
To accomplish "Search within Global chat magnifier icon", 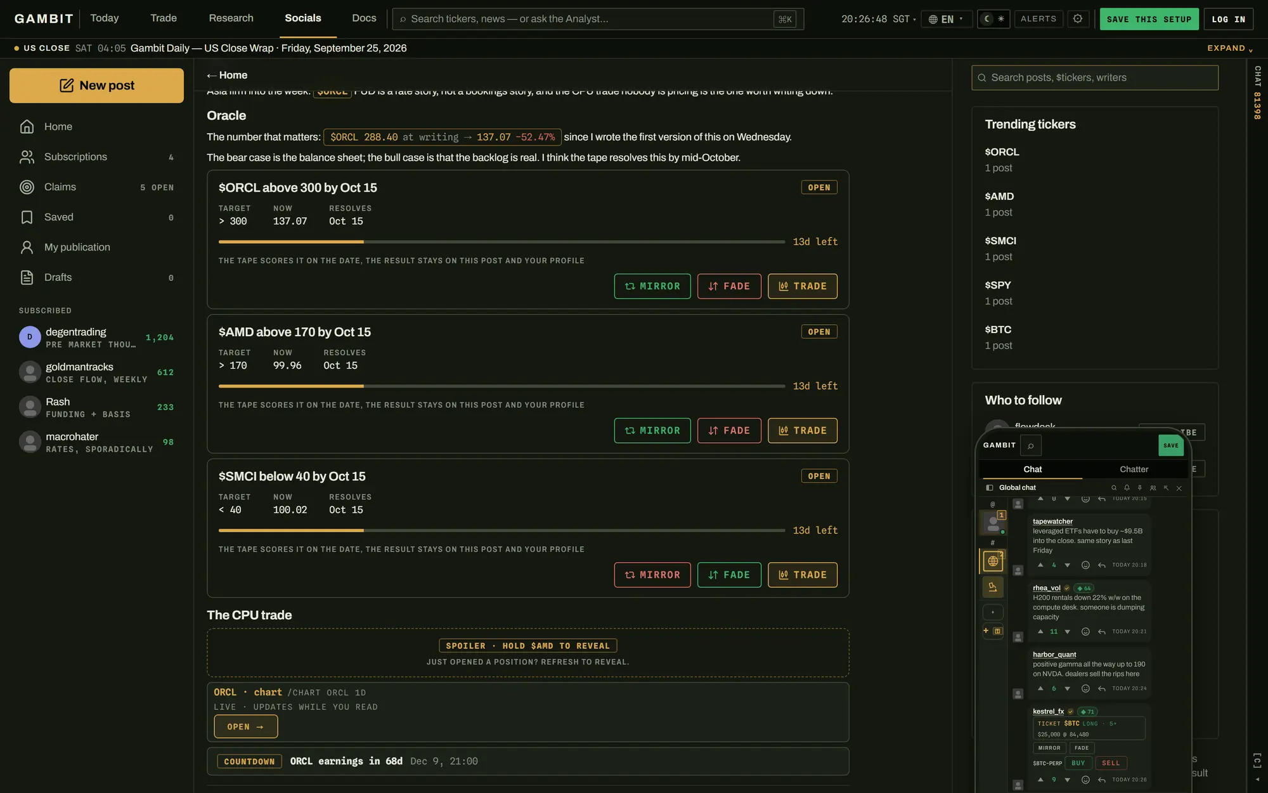I will pyautogui.click(x=1114, y=488).
